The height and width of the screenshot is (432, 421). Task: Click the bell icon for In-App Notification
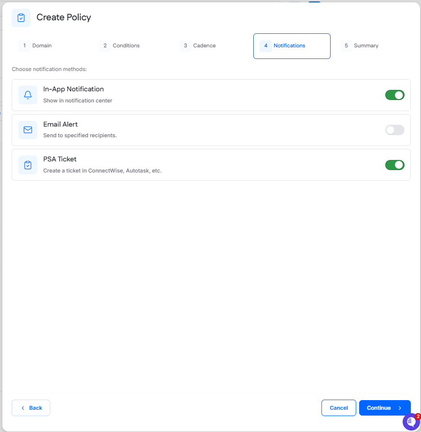click(28, 95)
